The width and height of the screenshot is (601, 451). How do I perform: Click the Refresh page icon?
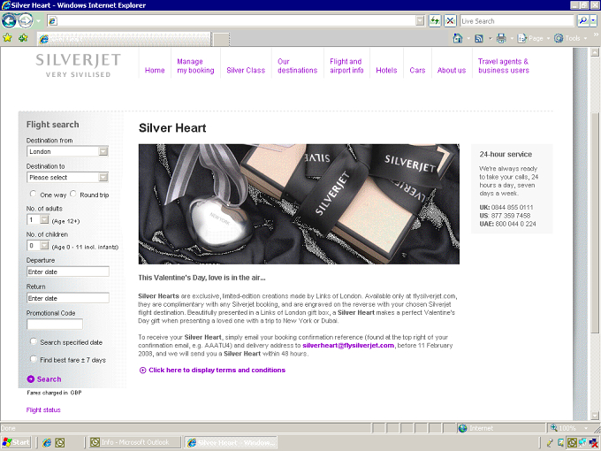435,20
